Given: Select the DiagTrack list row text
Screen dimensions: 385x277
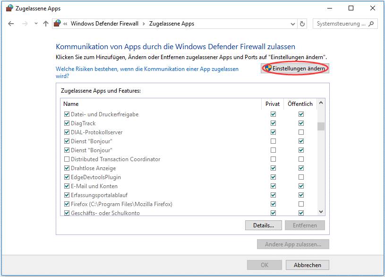Looking at the screenshot, I should click(83, 123).
